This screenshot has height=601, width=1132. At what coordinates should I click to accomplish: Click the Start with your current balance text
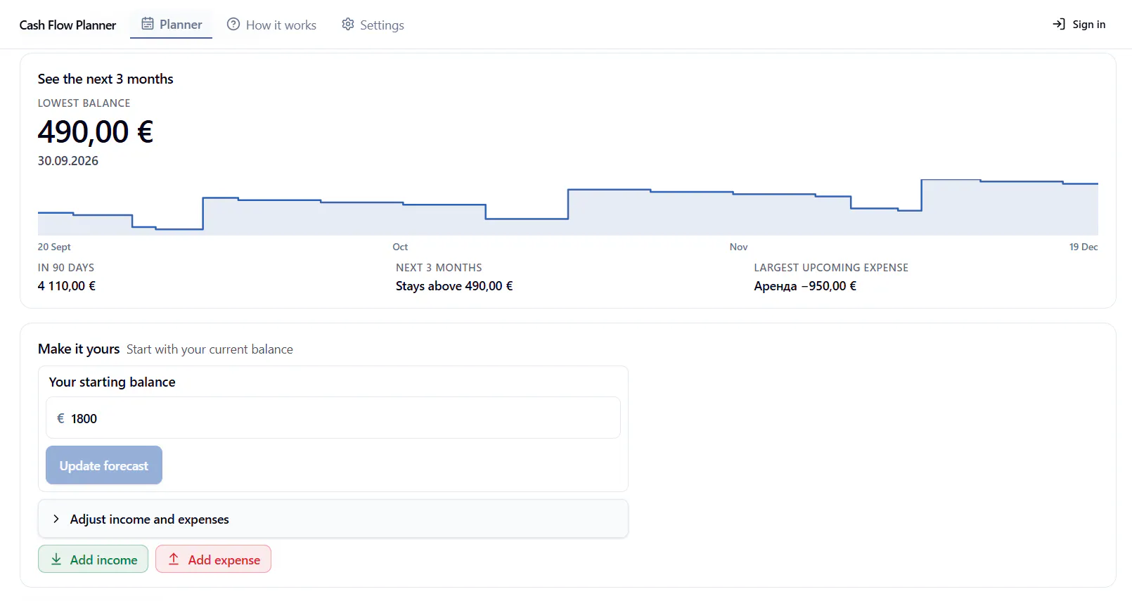tap(210, 349)
